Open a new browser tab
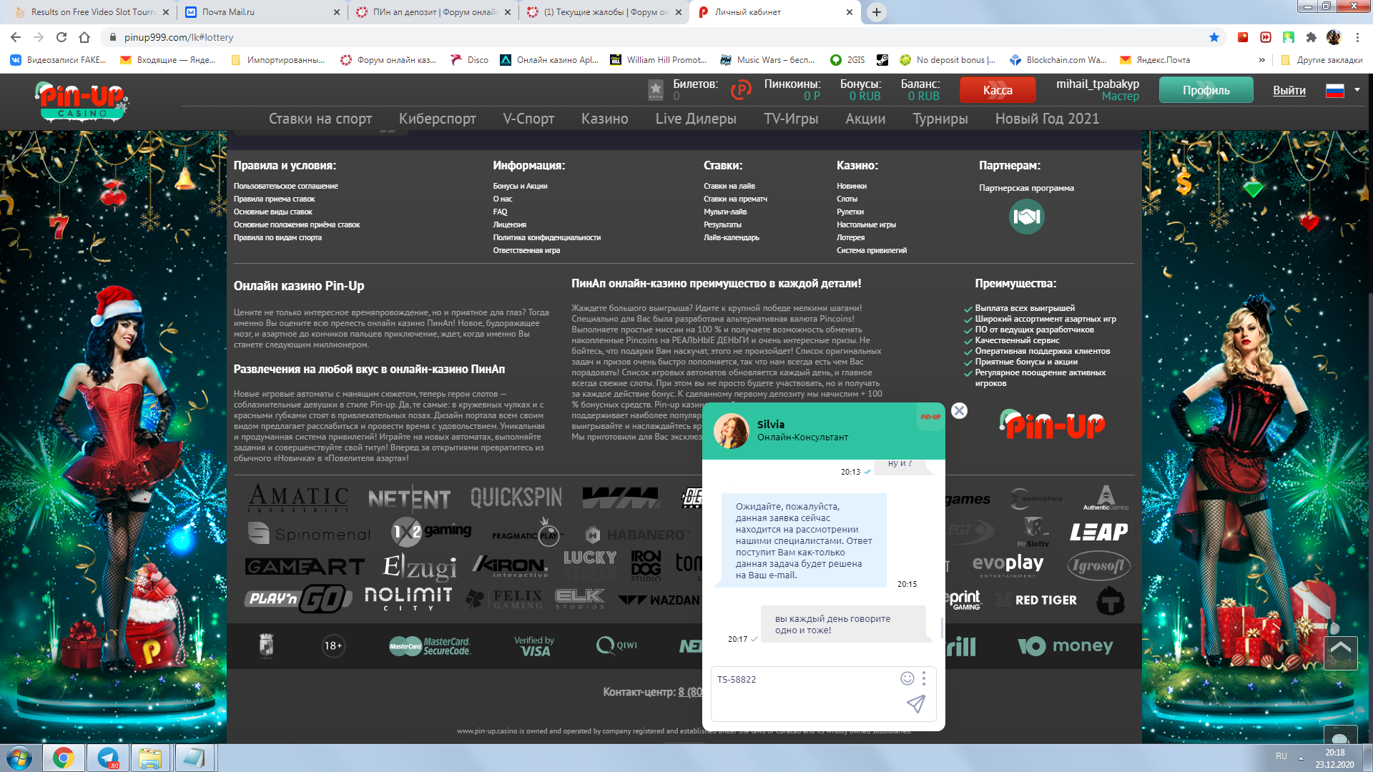Image resolution: width=1373 pixels, height=772 pixels. [877, 12]
